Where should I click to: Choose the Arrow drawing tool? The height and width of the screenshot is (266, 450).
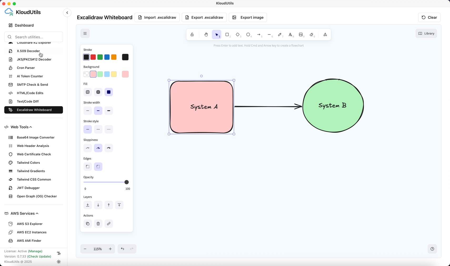pyautogui.click(x=259, y=35)
